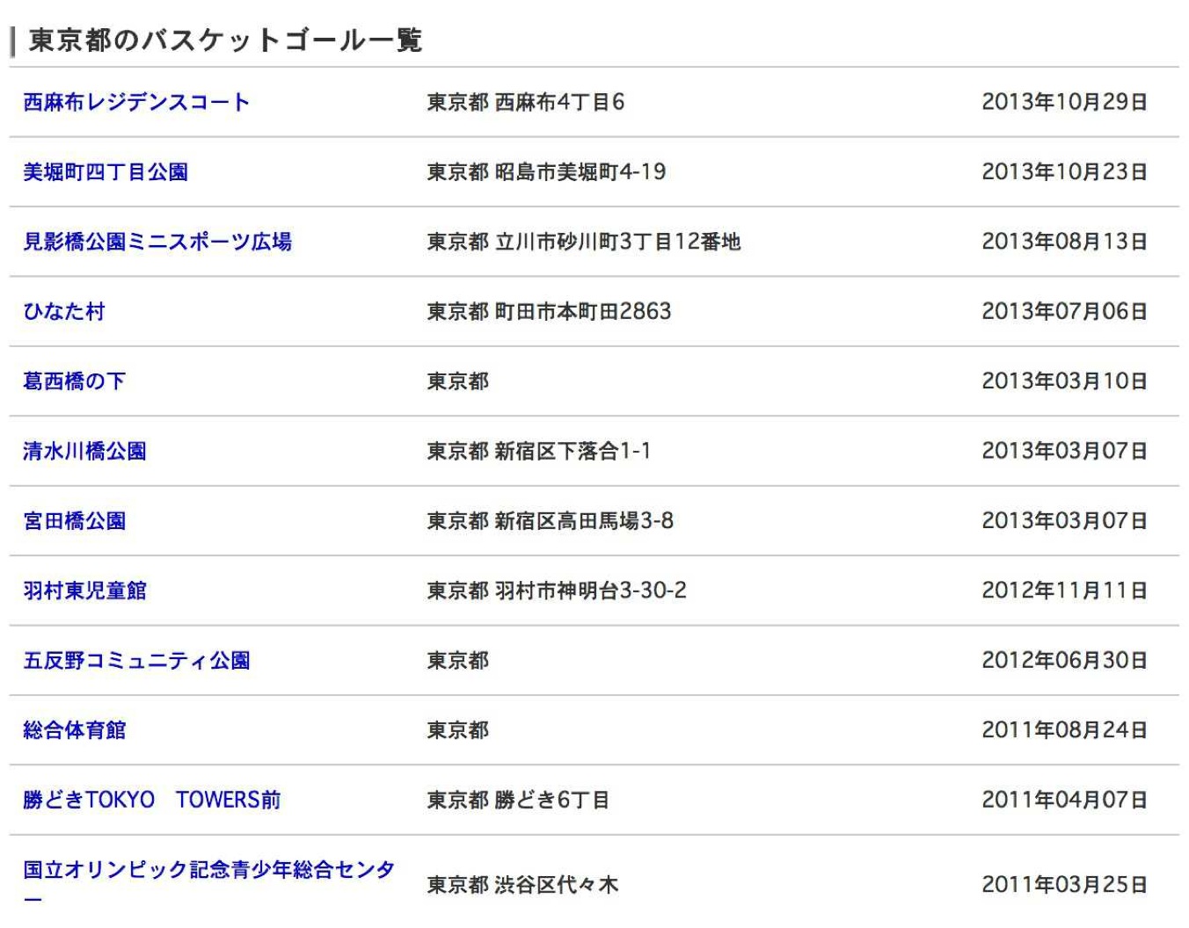Open the 国立オリンピック記念青少年総合センター link
The height and width of the screenshot is (928, 1189).
point(208,882)
